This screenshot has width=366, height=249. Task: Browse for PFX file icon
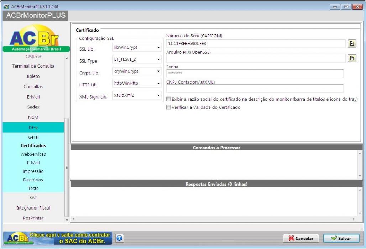(352, 58)
